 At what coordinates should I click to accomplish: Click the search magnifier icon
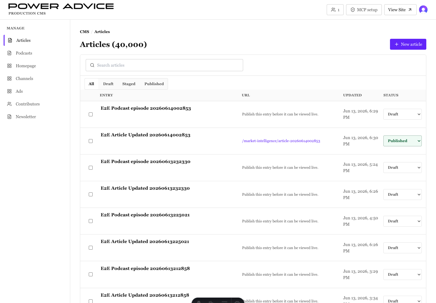click(x=92, y=65)
